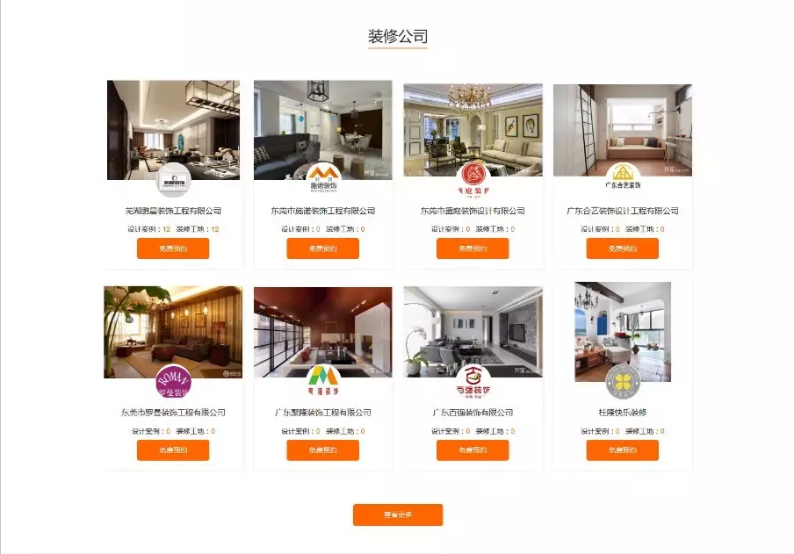The width and height of the screenshot is (794, 554).
Task: Click the purple ROMAN 罗曼装饰 logo
Action: 173,381
